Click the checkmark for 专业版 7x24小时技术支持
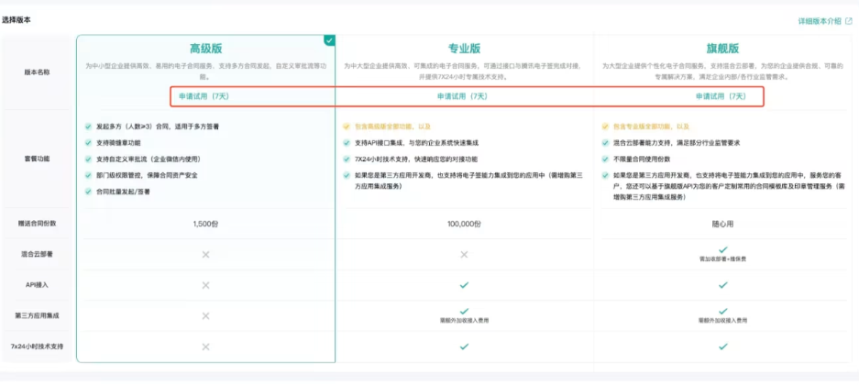Image resolution: width=859 pixels, height=385 pixels. [x=464, y=346]
